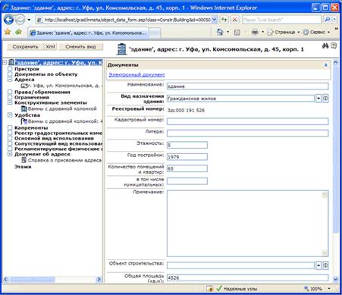Screen dimensions: 342x295
Task: Open the Страница menu
Action: 283,32
